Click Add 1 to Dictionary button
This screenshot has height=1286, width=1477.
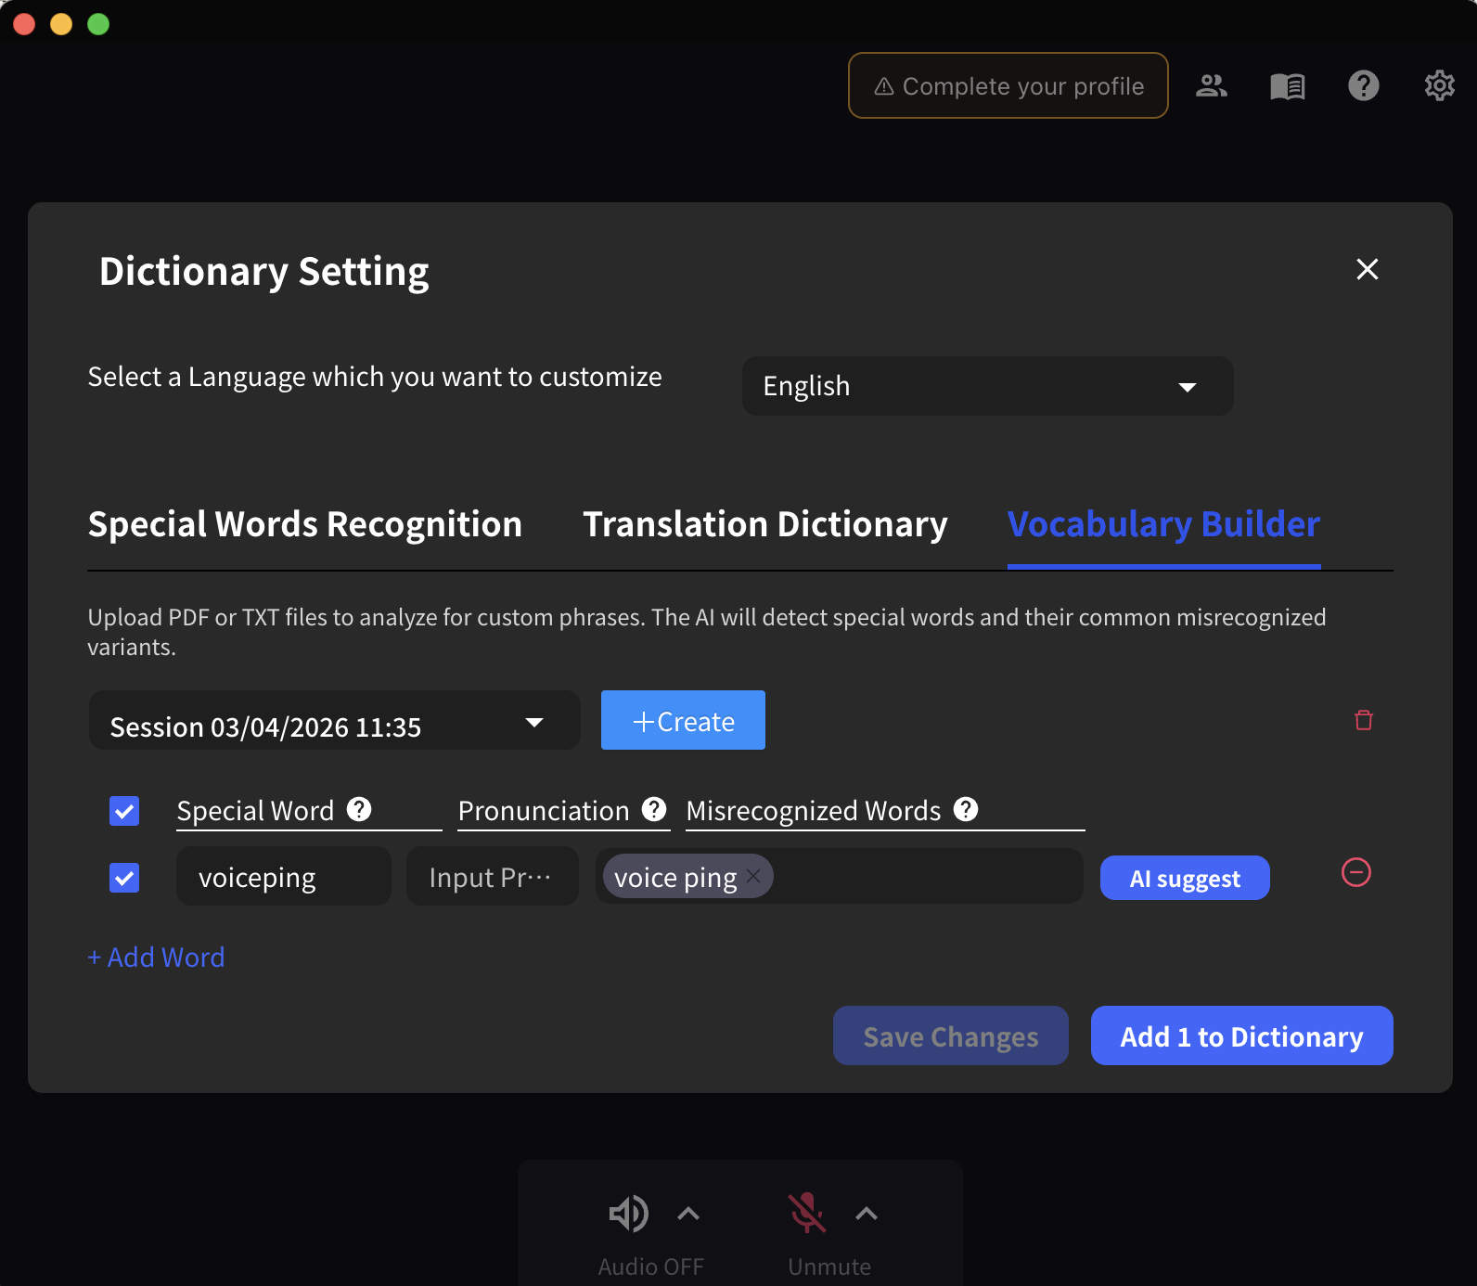[x=1242, y=1035]
